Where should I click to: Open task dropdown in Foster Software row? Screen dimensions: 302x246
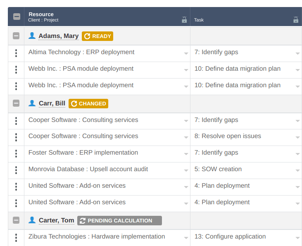coord(297,154)
